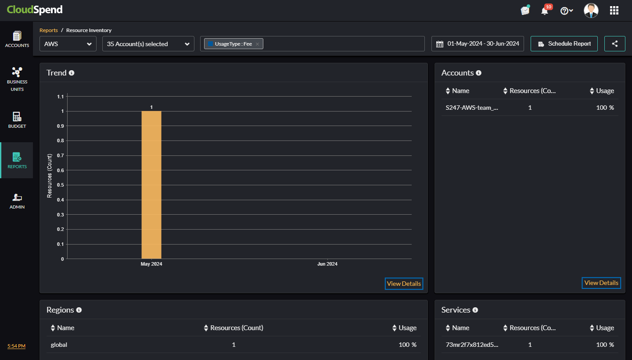Click the info icon beside the Trend heading

(72, 73)
